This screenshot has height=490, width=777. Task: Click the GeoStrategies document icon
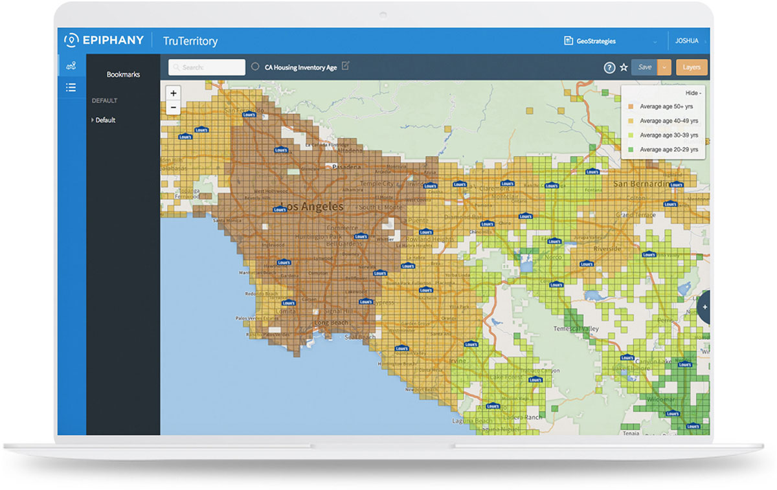click(x=569, y=41)
